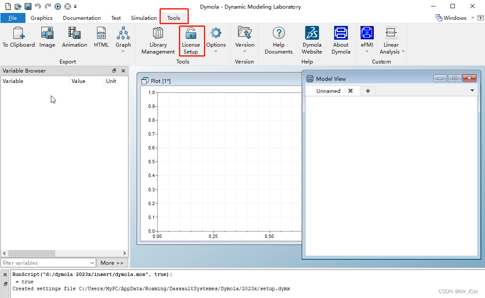Open About Dymola
The width and height of the screenshot is (485, 298).
[341, 41]
